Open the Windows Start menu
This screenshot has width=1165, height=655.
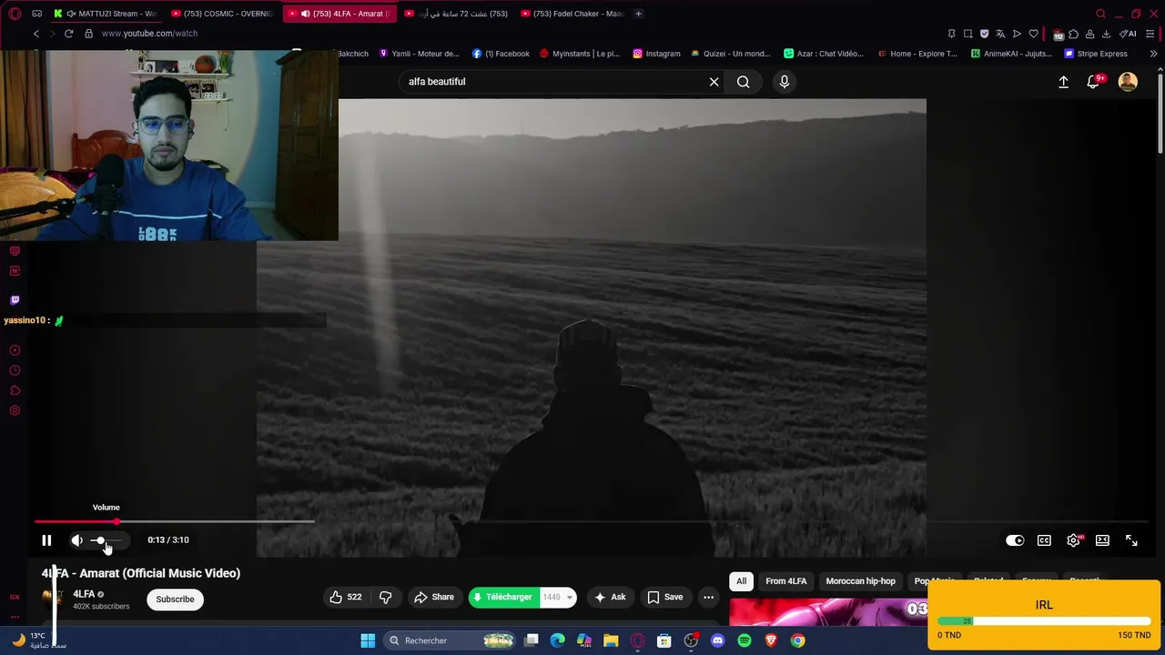click(368, 640)
